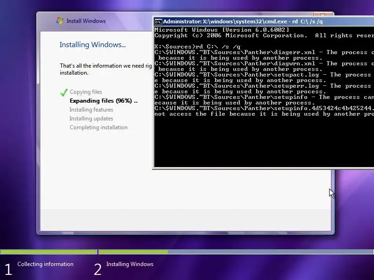The image size is (374, 280).
Task: Click the green checkmark next to Copying files
Action: click(x=64, y=92)
